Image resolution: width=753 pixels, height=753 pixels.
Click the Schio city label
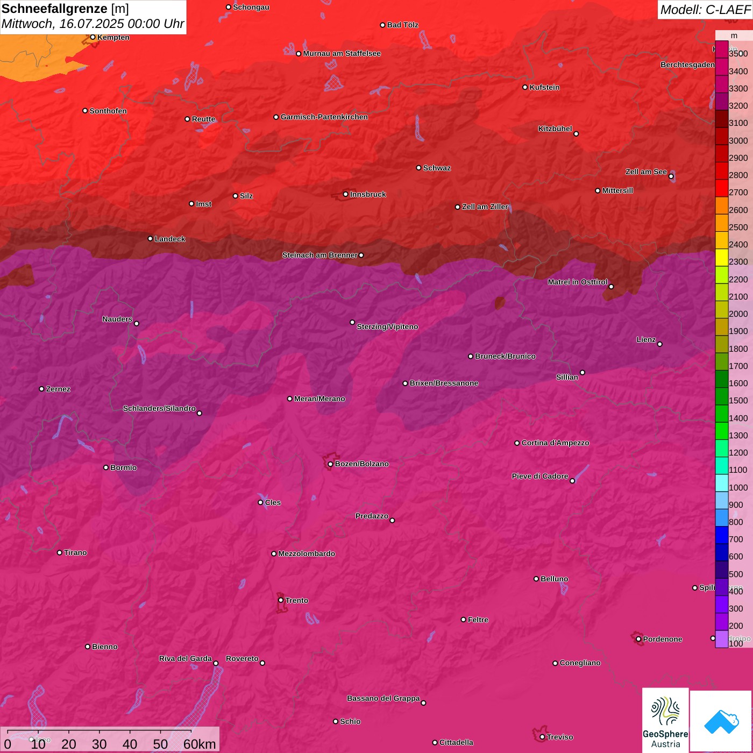pyautogui.click(x=350, y=721)
